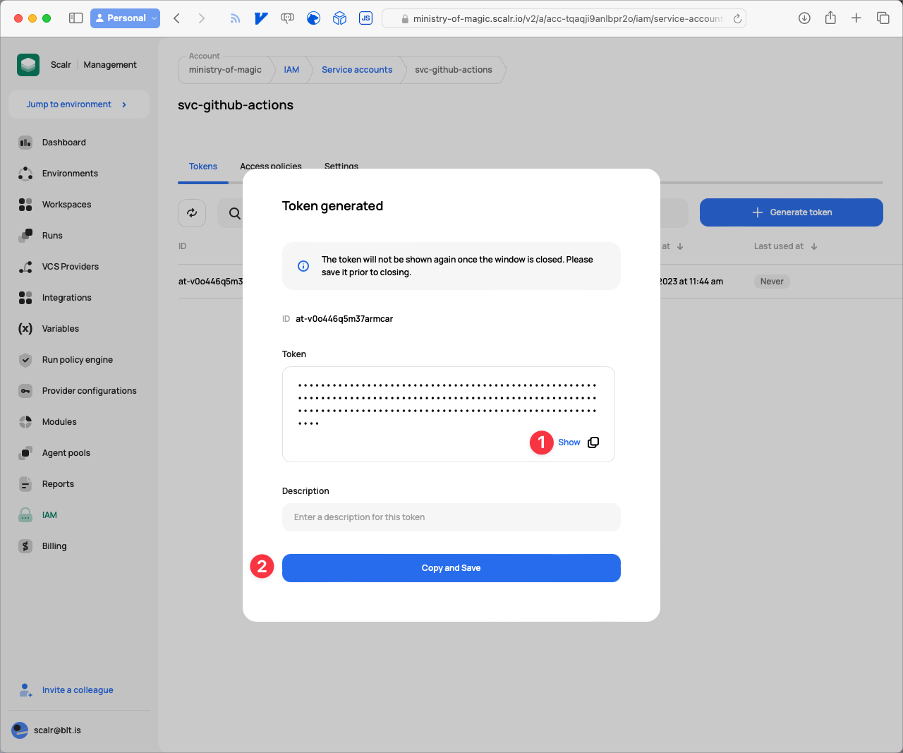Open the Billing dollar icon

point(25,546)
